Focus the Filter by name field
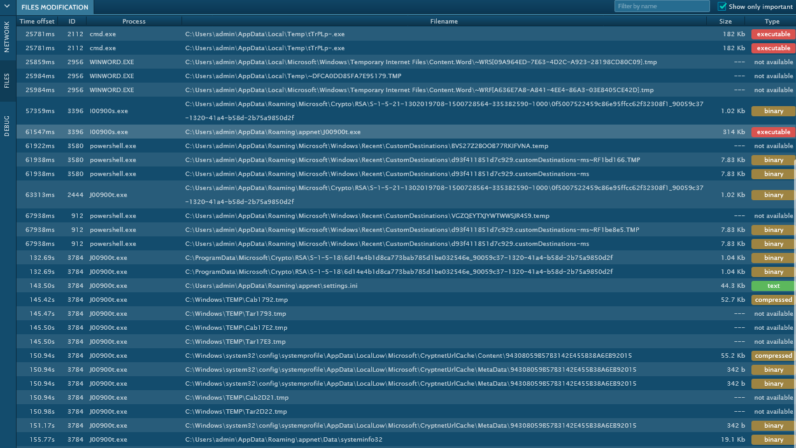796x448 pixels. coord(662,6)
